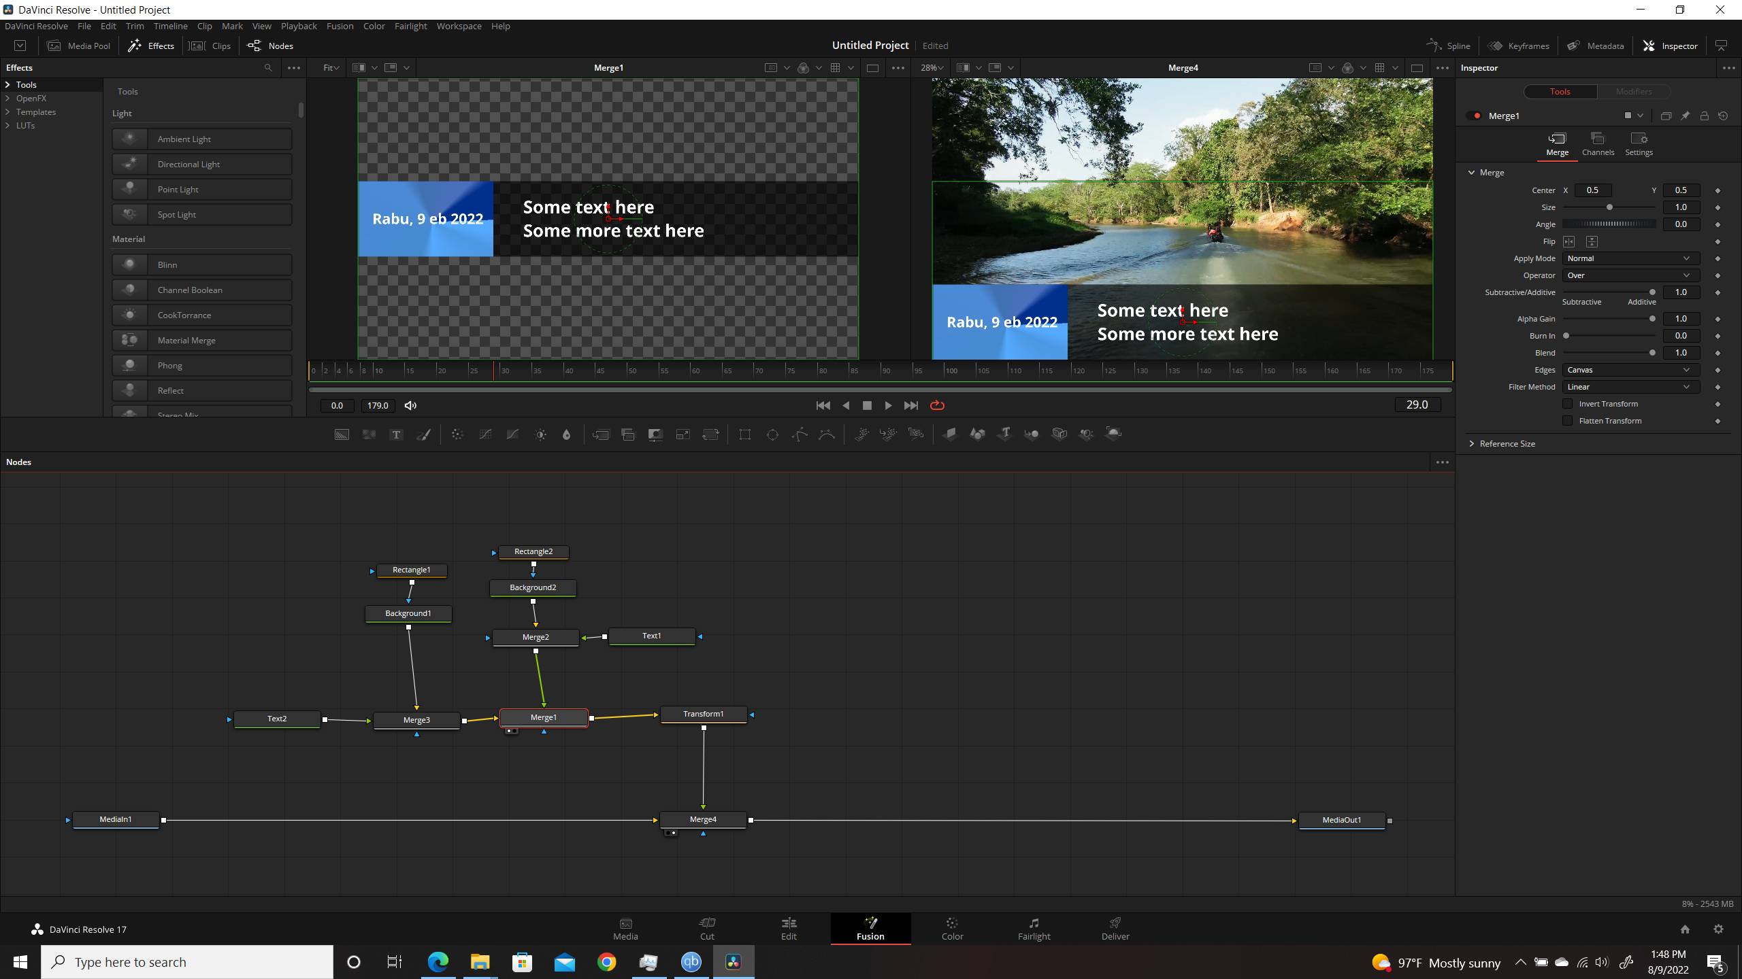The width and height of the screenshot is (1742, 979).
Task: Add an Image Plane 3D node
Action: (950, 434)
